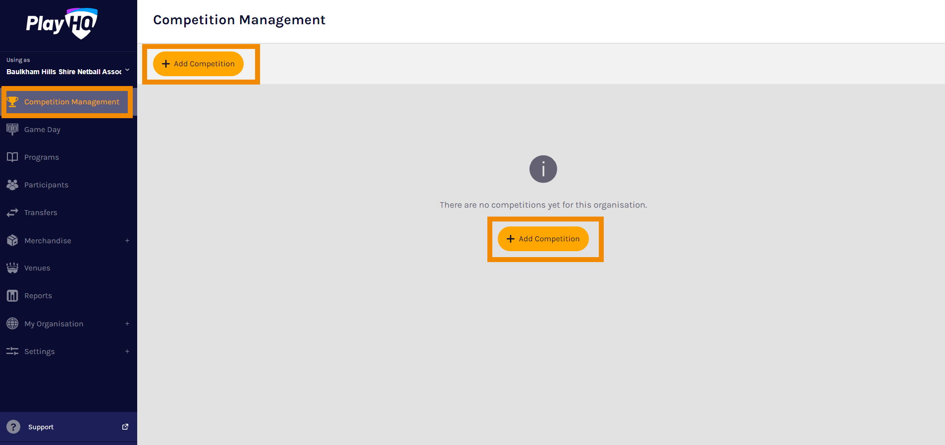Click the Merchandise box icon
The width and height of the screenshot is (945, 445).
tap(12, 241)
